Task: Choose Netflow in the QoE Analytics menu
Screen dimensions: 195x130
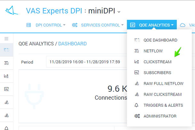Action: coord(152,51)
